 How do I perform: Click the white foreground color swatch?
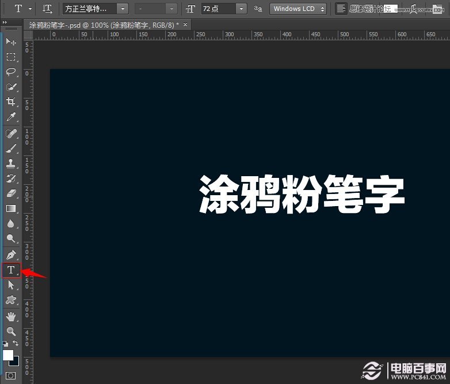(8, 354)
